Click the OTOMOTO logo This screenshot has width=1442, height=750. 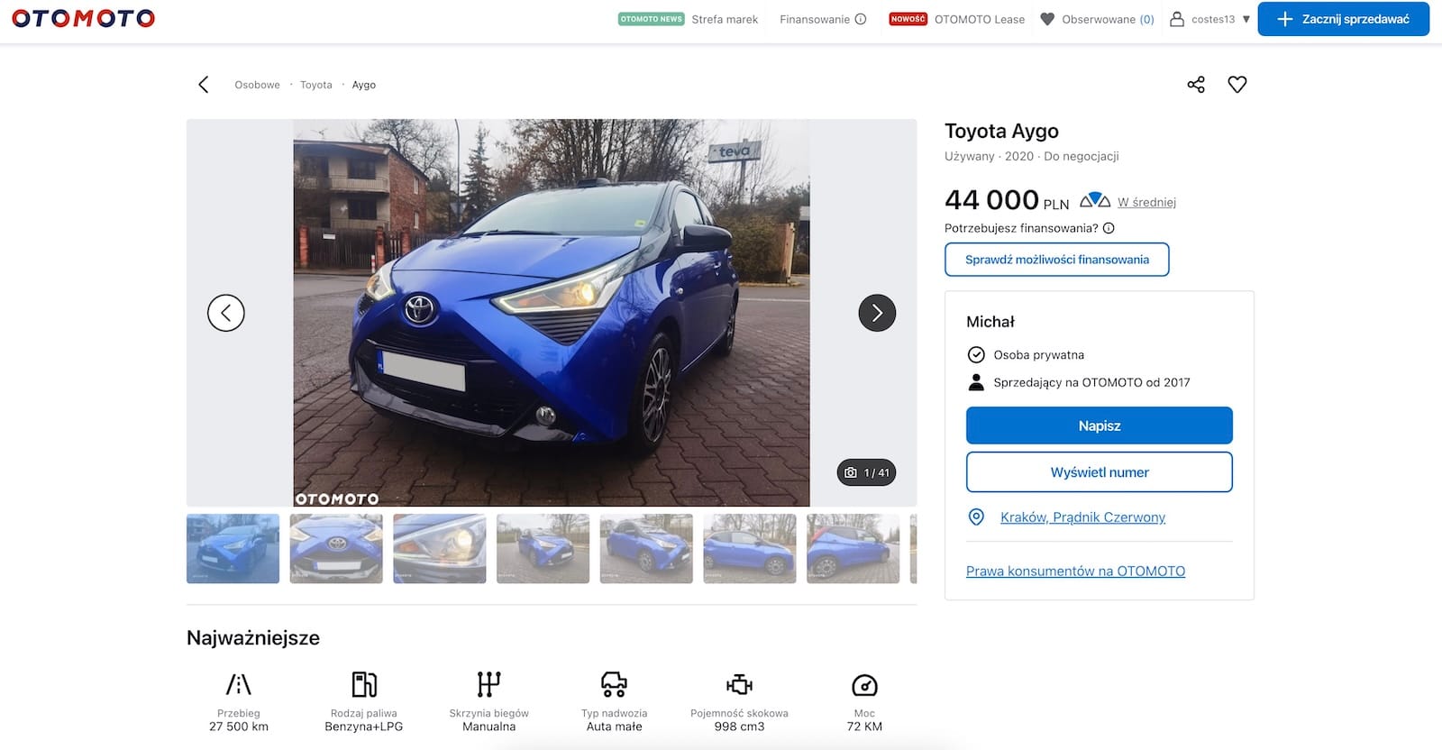[x=83, y=18]
